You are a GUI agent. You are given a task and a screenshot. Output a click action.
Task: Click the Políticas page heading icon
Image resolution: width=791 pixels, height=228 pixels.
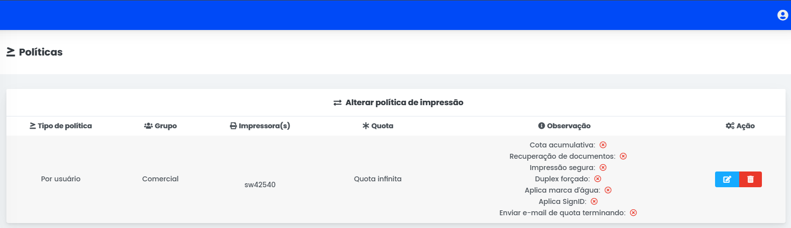pos(10,52)
